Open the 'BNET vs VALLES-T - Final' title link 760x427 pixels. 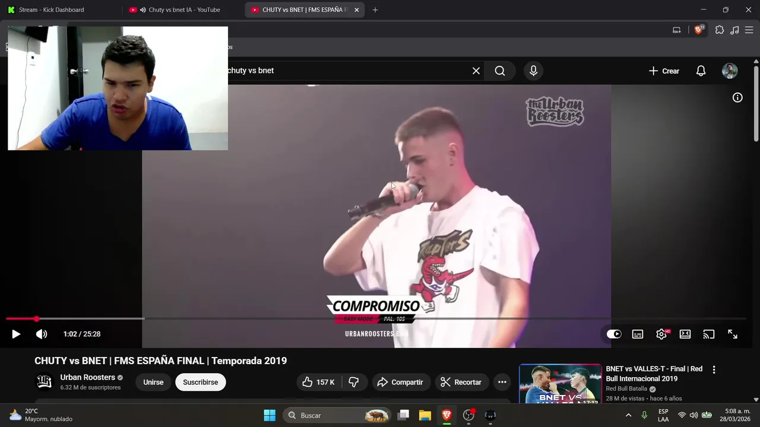click(x=654, y=374)
